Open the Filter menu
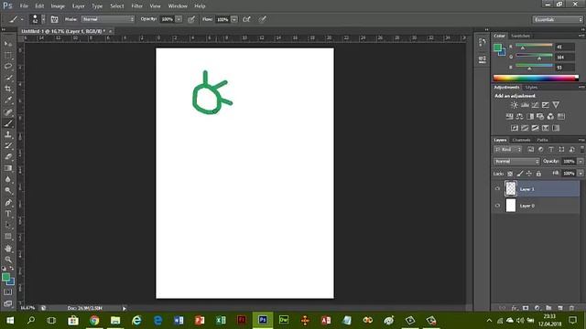 tap(136, 6)
